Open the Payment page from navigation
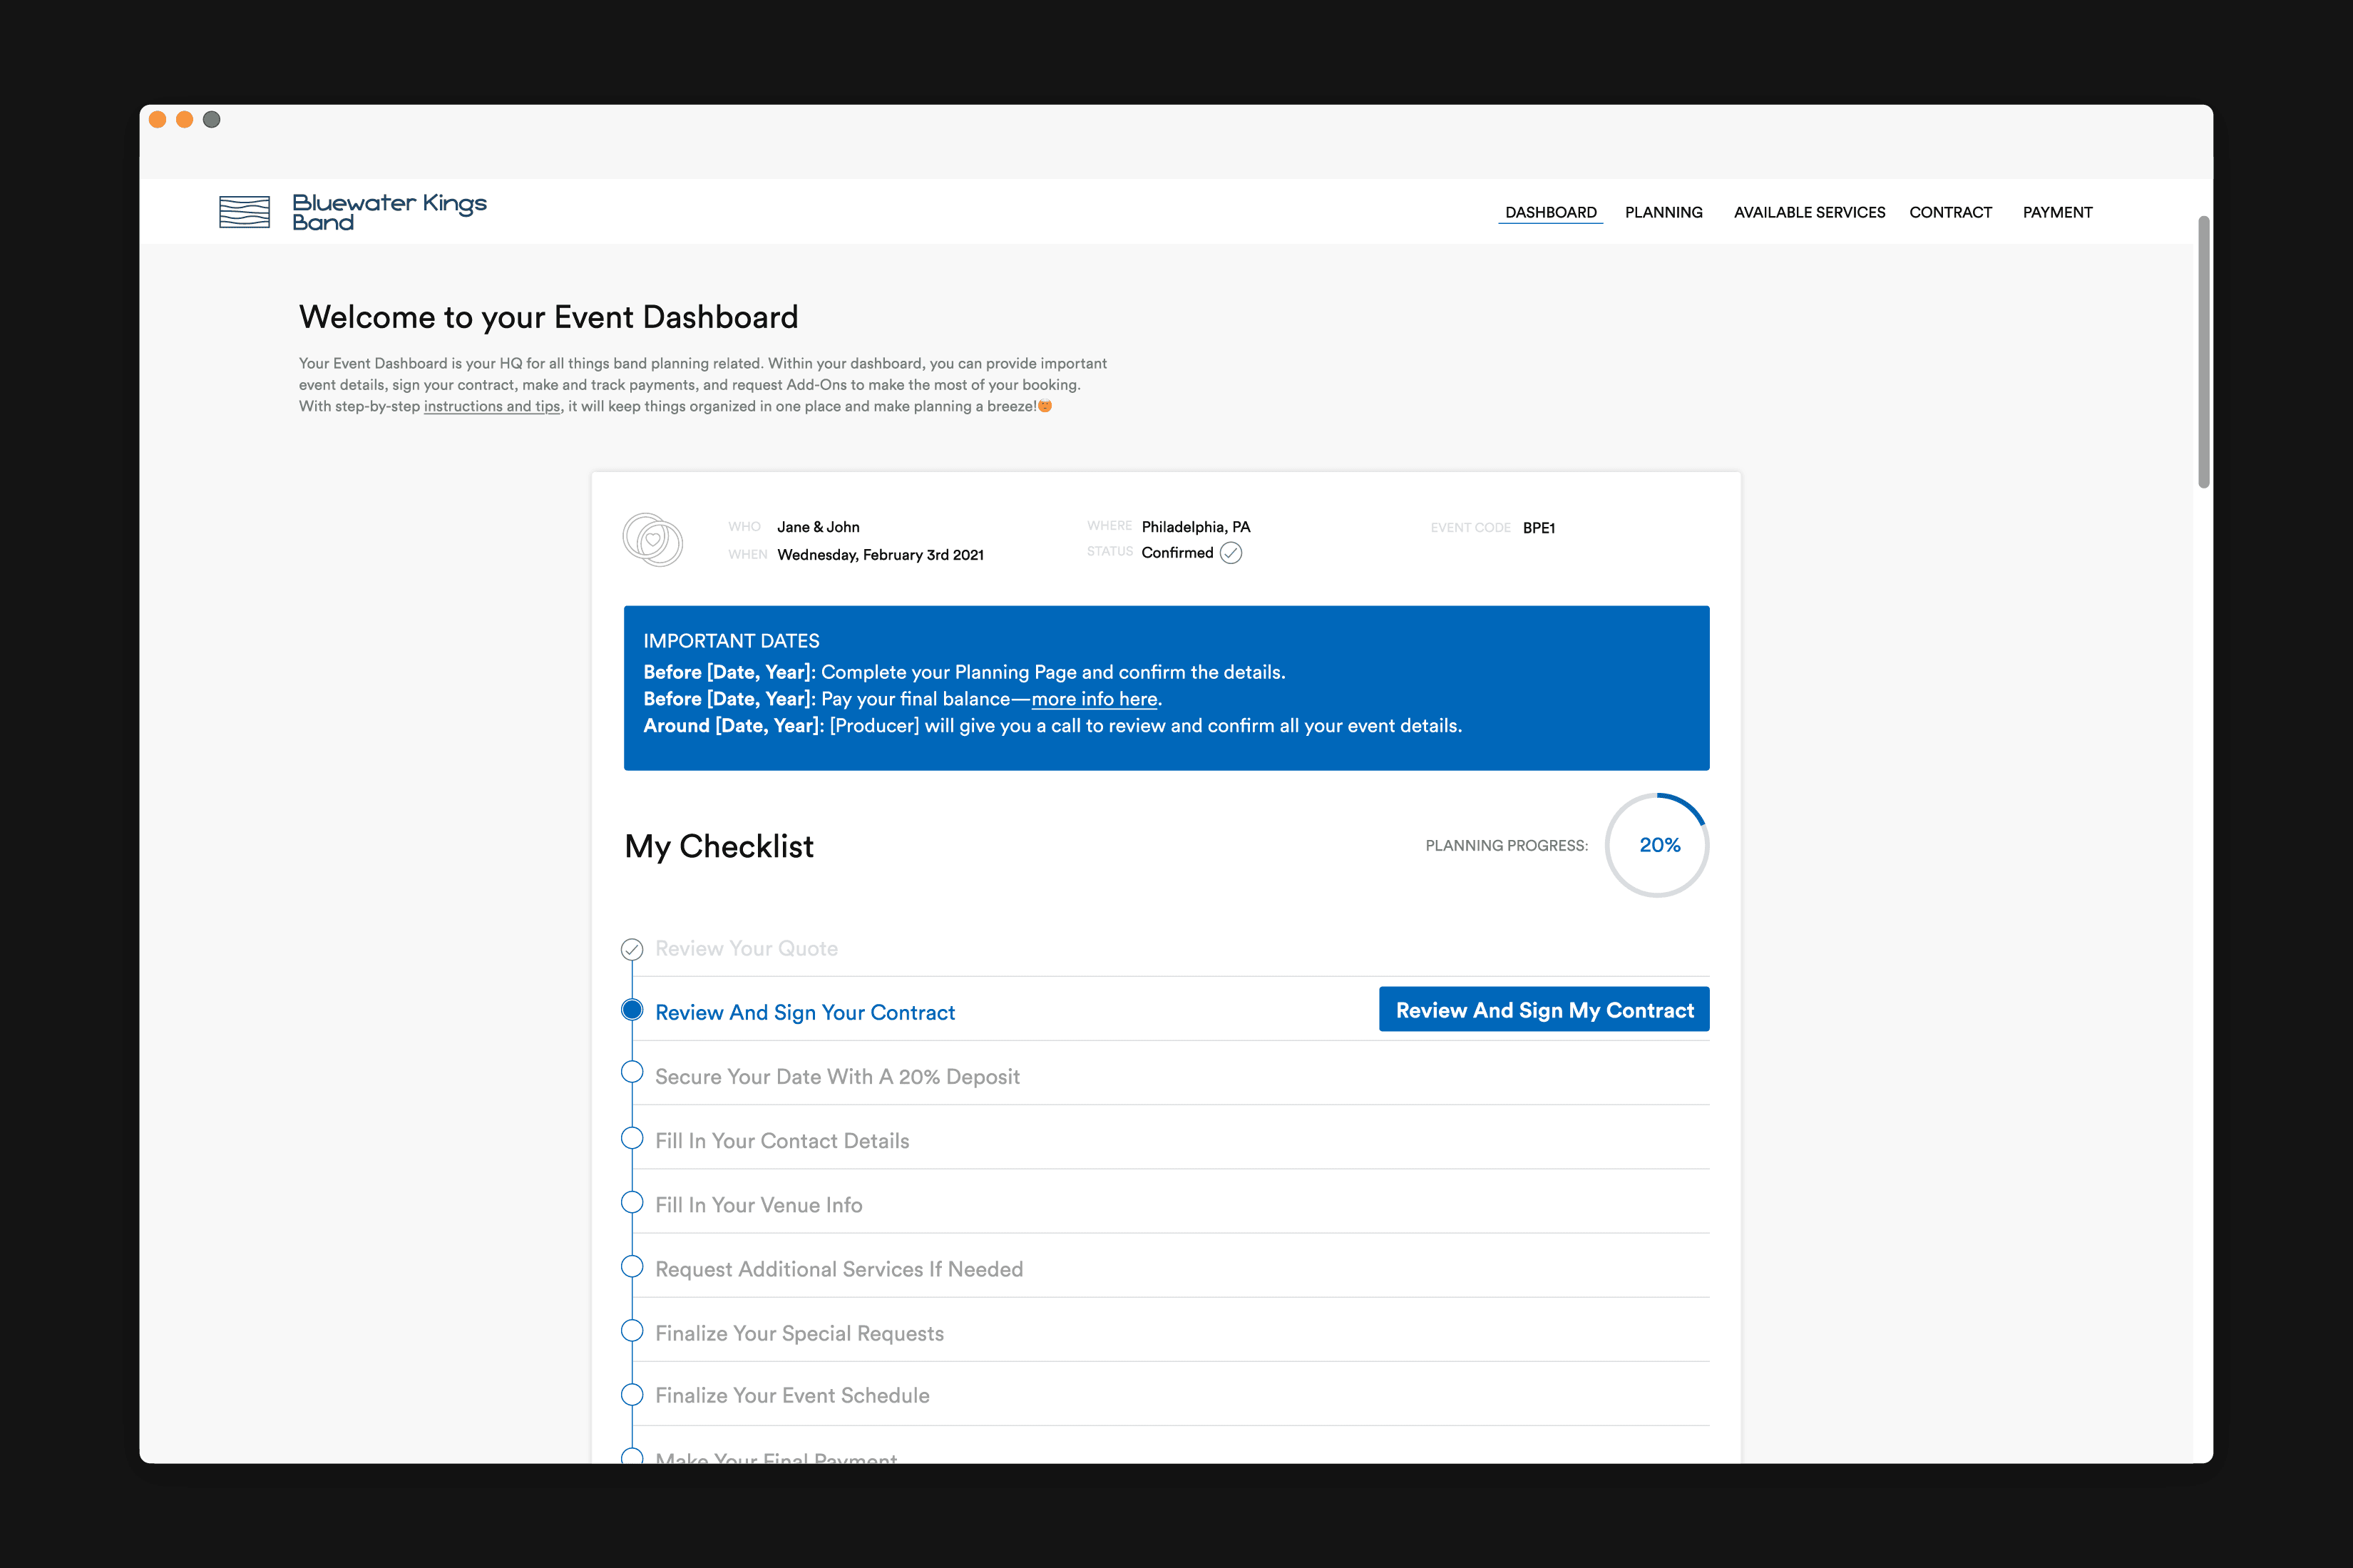Screen dimensions: 2353x1568 pyautogui.click(x=2057, y=212)
